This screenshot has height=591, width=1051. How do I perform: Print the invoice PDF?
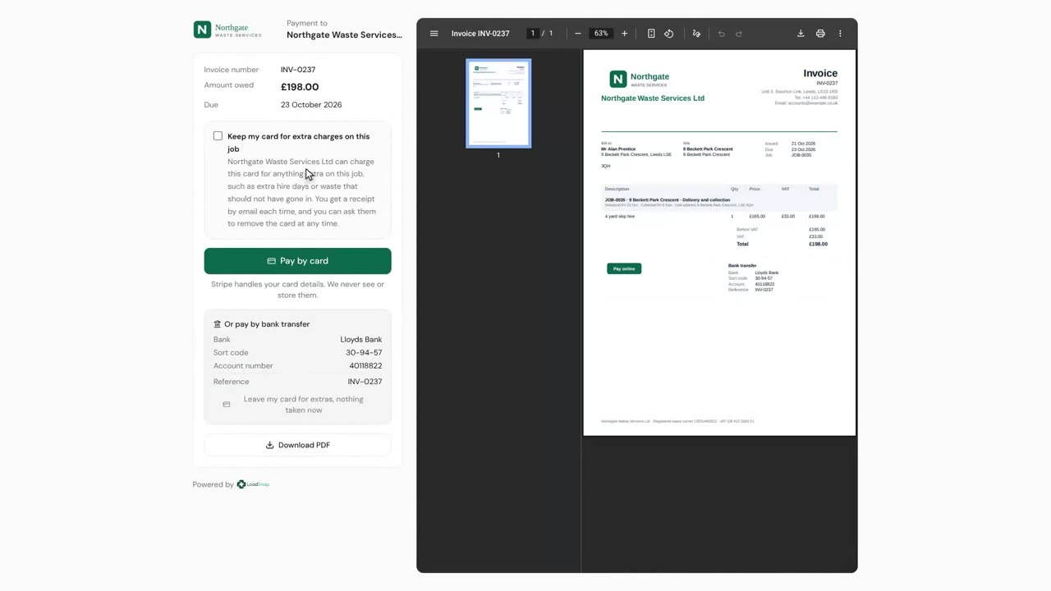click(x=820, y=34)
